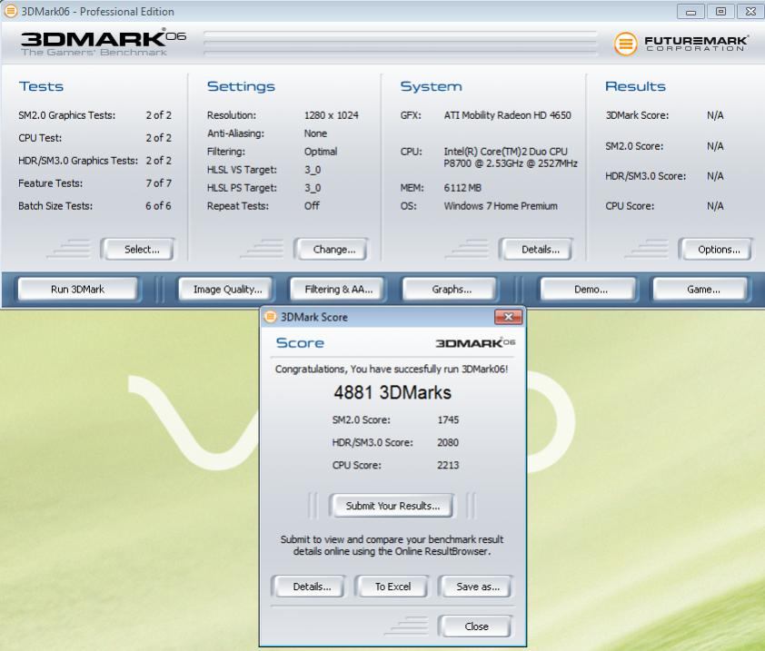Screen dimensions: 765x651
Task: Click HDR/SM3.0 Score value 2080
Action: pos(448,442)
